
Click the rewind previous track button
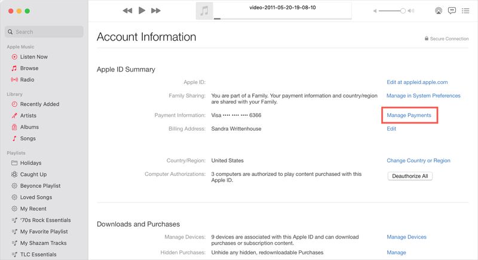[127, 11]
